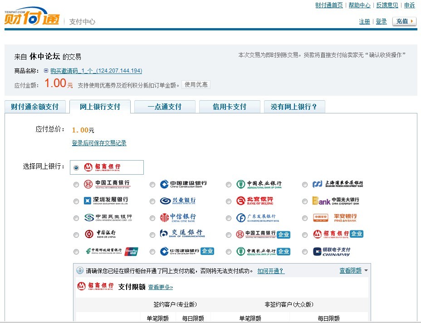
Task: Click the Tenpay 财付通 logo
Action: [x=32, y=16]
